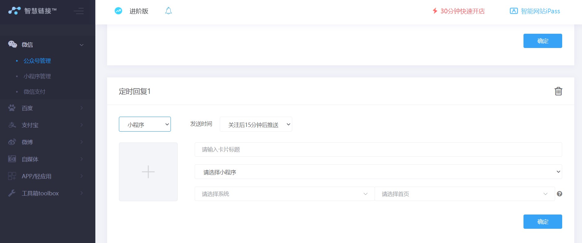Image resolution: width=582 pixels, height=243 pixels.
Task: Open the 请选择小程序 dropdown
Action: [x=378, y=172]
